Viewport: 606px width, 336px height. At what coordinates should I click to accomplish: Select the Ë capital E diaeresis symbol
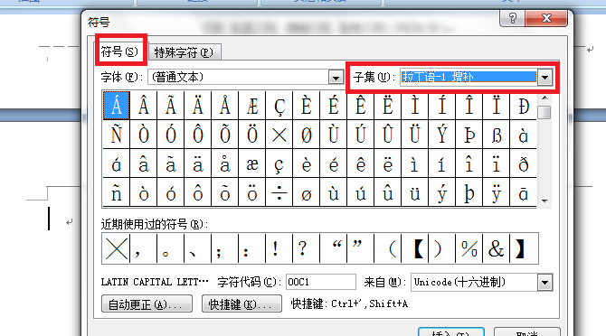point(388,106)
